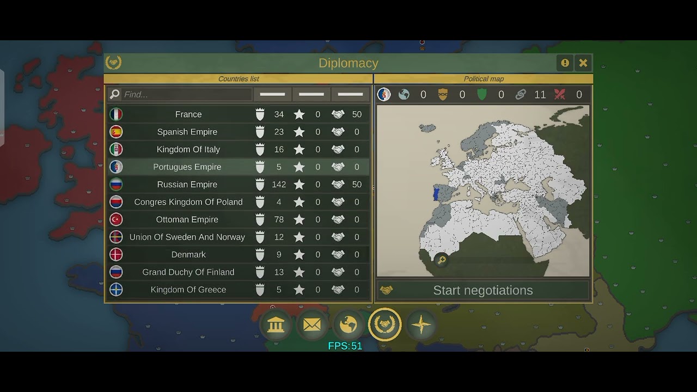Click the laurel emblem in Diplomacy title bar
Viewport: 697px width, 392px height.
pos(113,63)
